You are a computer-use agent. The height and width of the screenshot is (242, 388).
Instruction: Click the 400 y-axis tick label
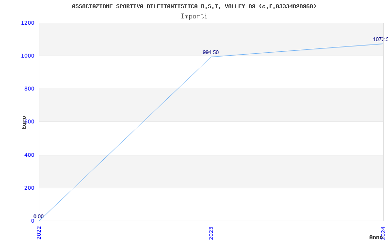point(29,155)
